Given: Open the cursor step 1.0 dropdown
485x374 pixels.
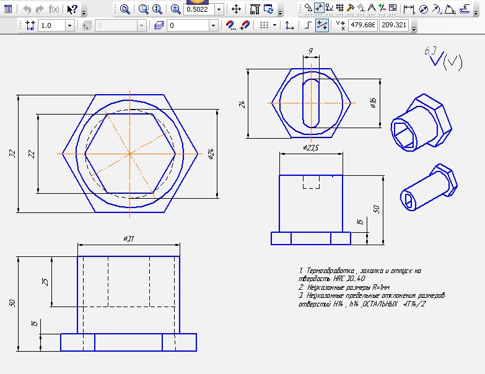Looking at the screenshot, I should point(69,25).
